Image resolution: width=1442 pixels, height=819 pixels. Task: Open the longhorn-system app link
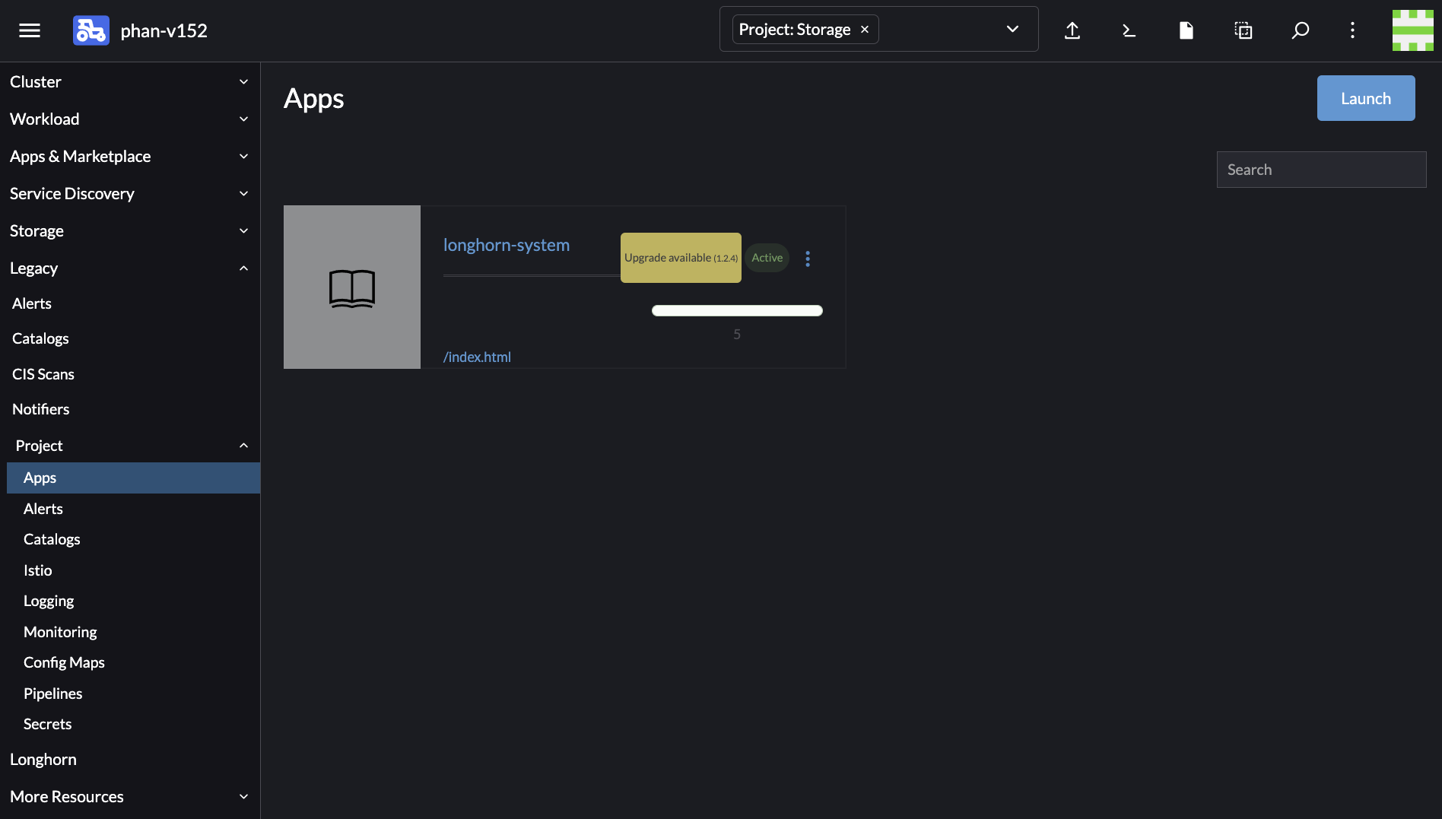pos(507,245)
